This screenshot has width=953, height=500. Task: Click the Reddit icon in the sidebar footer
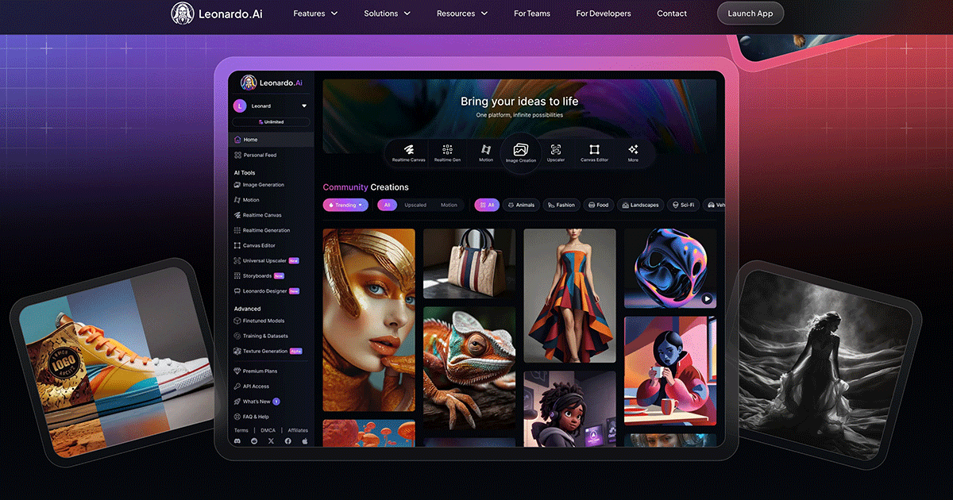pos(254,440)
